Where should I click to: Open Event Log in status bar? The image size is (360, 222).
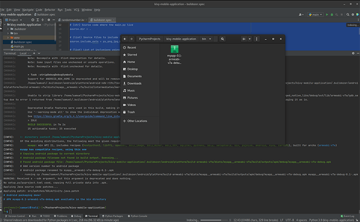(x=347, y=216)
